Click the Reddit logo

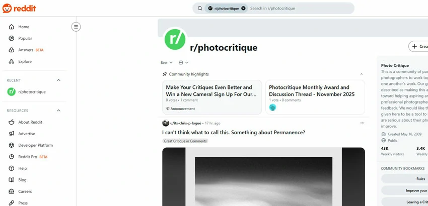click(x=19, y=8)
